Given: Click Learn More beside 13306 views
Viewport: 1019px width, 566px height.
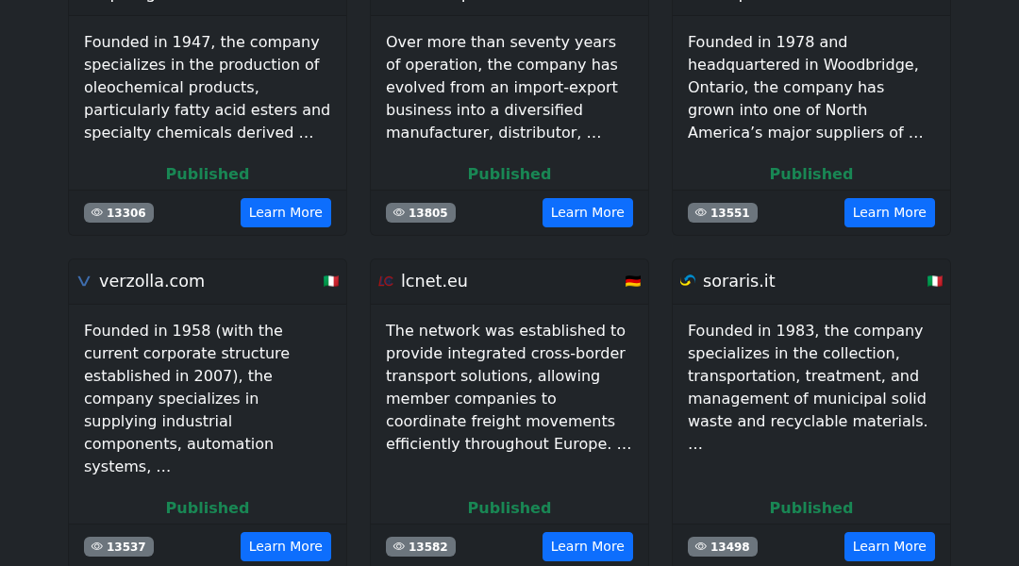Looking at the screenshot, I should click(285, 212).
